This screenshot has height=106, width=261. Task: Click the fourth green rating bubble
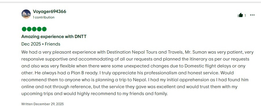39,29
